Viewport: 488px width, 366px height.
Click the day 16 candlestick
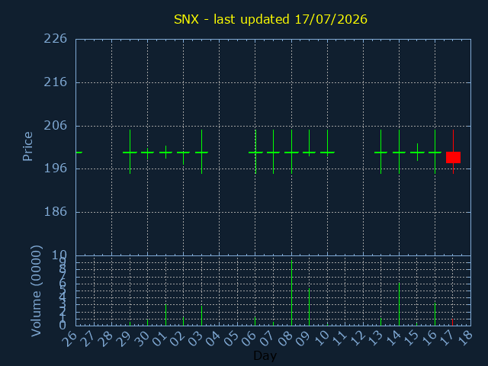pyautogui.click(x=435, y=152)
